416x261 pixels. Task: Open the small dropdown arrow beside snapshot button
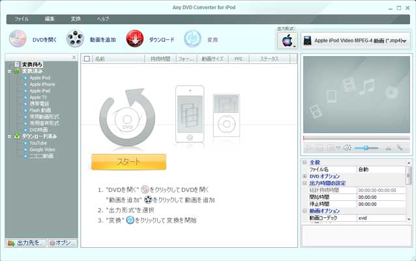pyautogui.click(x=338, y=148)
